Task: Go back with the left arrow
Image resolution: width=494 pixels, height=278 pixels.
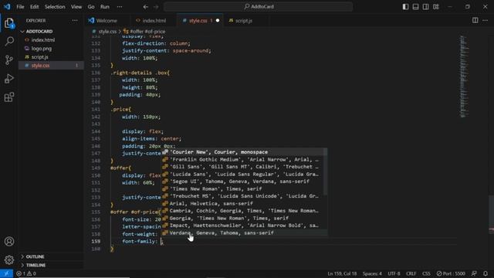Action: coord(146,7)
